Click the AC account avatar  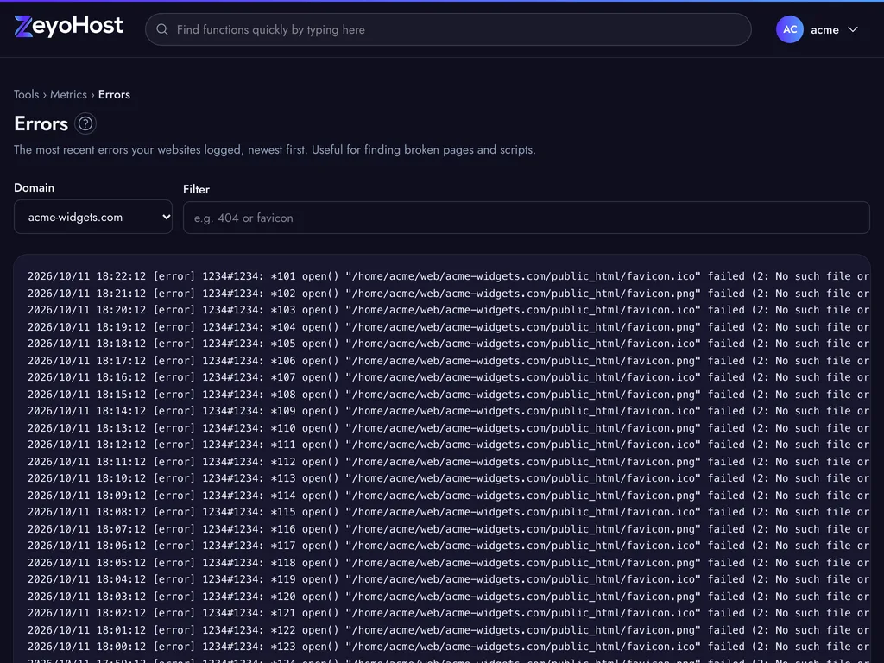[x=789, y=29]
